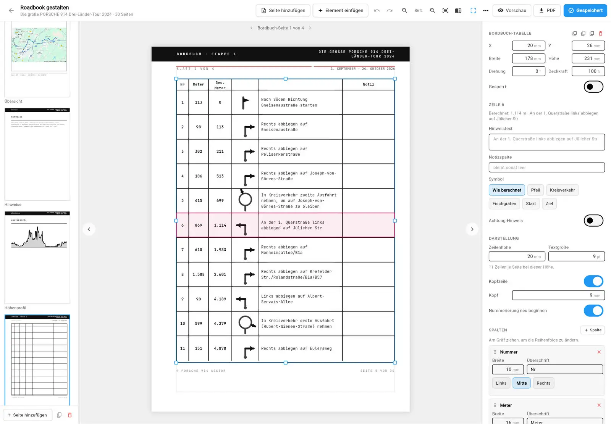Select the Wie berechnet symbol option
This screenshot has height=424, width=611.
[x=507, y=190]
